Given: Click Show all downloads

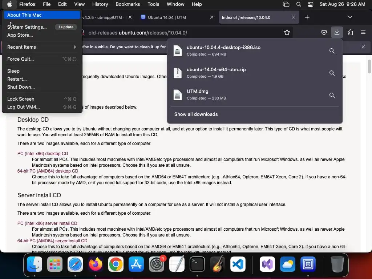Looking at the screenshot, I should 196,114.
